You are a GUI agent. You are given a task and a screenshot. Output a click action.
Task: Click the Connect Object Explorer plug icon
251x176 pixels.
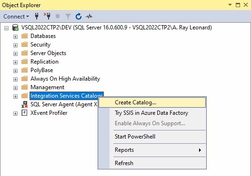(37, 16)
